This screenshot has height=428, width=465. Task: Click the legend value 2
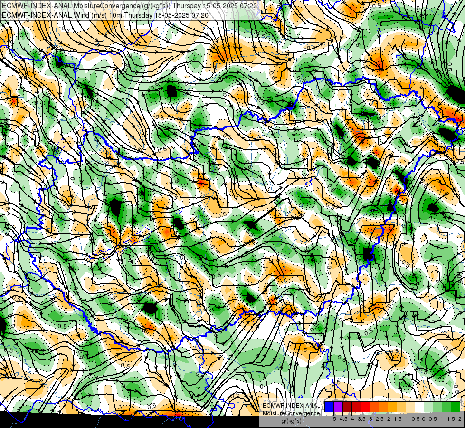[460, 419]
